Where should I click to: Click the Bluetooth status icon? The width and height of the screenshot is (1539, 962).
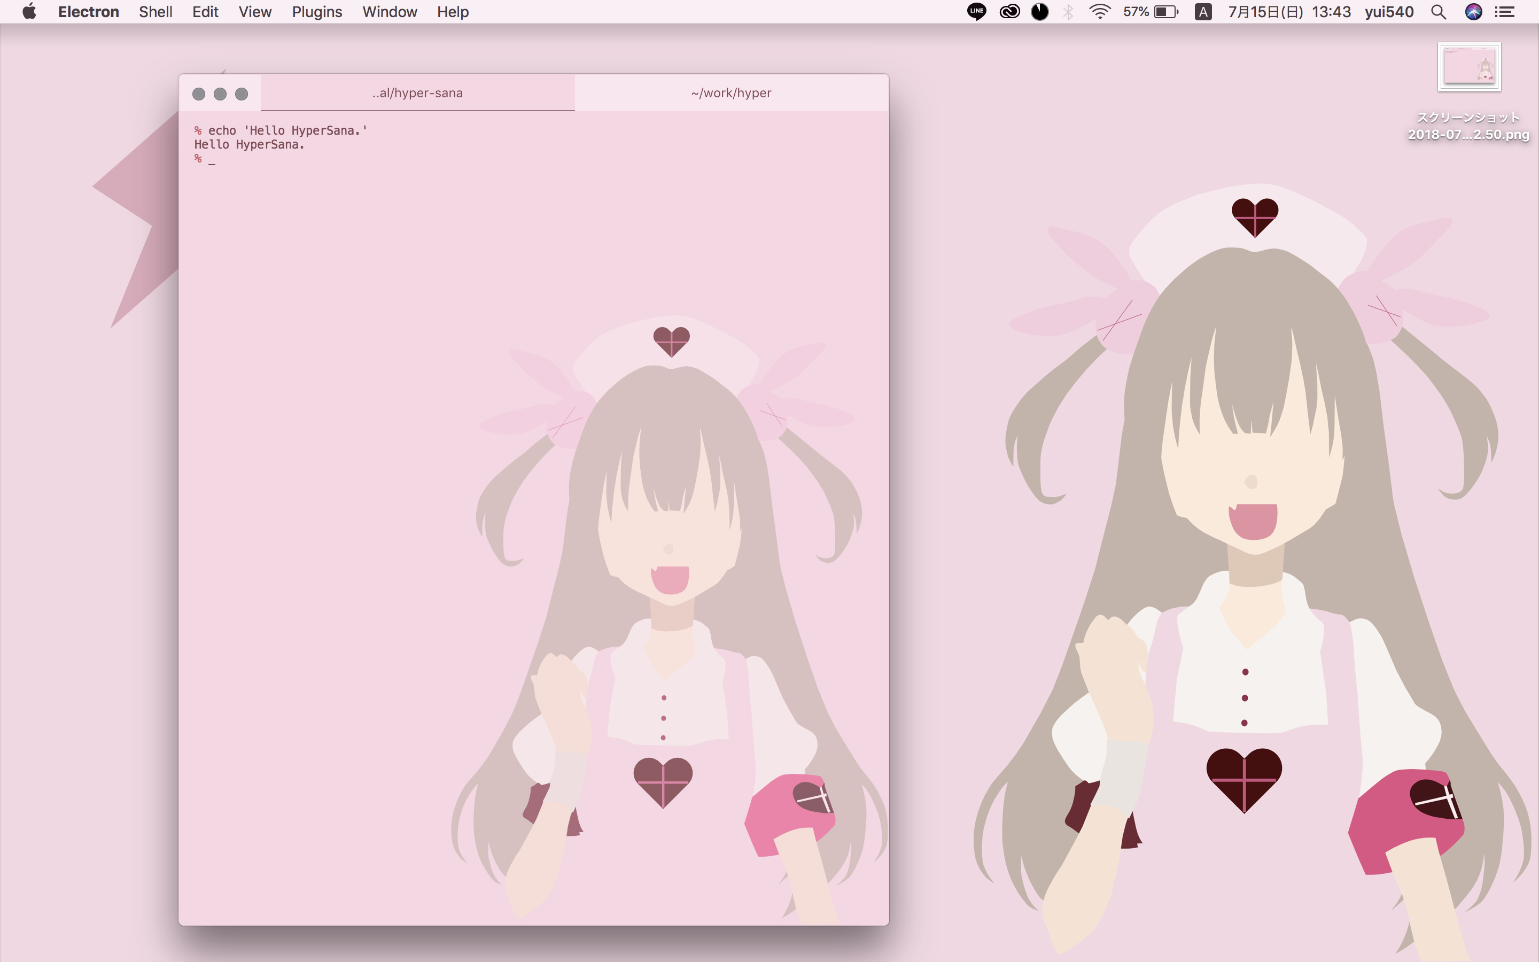[1068, 11]
